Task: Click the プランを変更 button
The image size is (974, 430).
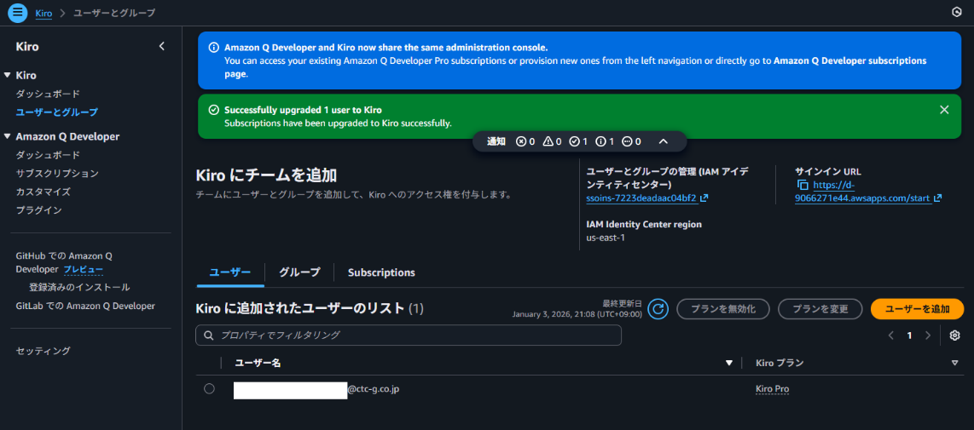Action: coord(820,309)
